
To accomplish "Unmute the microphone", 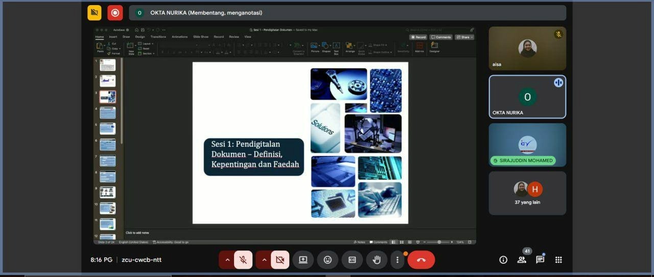I will [243, 260].
